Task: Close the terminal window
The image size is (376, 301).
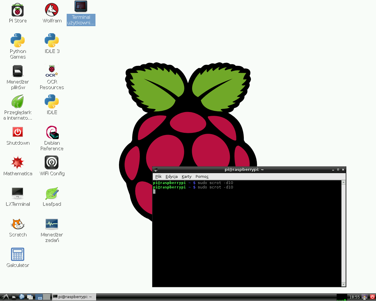Action: tap(343, 170)
